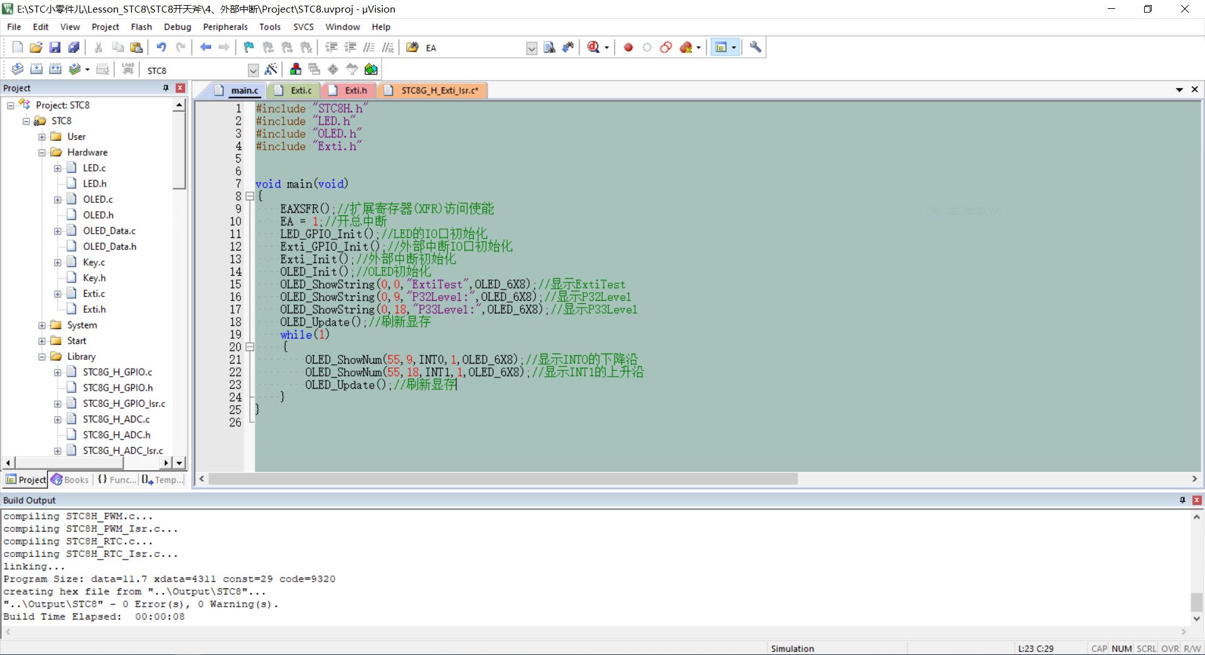
Task: Open the Flash menu
Action: click(141, 27)
